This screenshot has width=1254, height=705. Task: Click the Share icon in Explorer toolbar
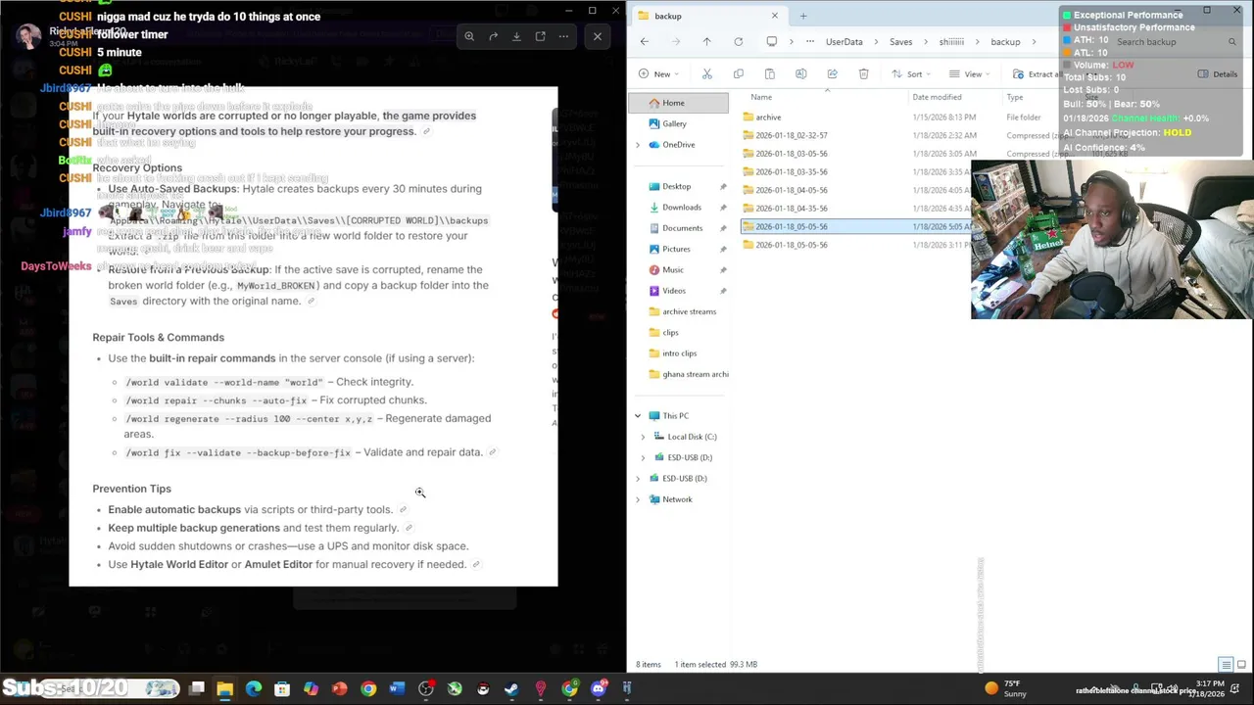(x=832, y=73)
